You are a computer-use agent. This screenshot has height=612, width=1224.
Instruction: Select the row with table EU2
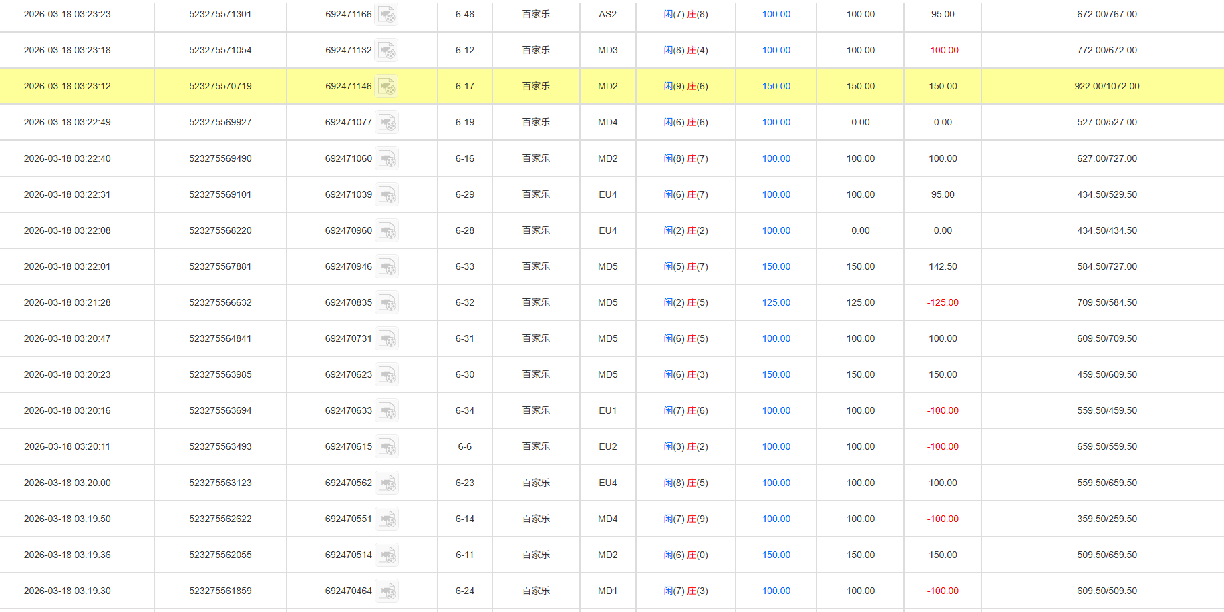607,446
